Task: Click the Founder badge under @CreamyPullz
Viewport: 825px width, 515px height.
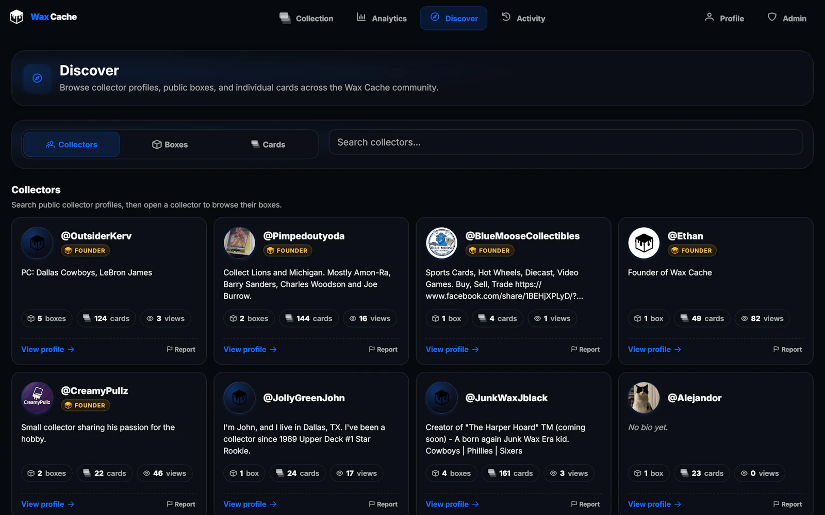Action: click(x=85, y=405)
